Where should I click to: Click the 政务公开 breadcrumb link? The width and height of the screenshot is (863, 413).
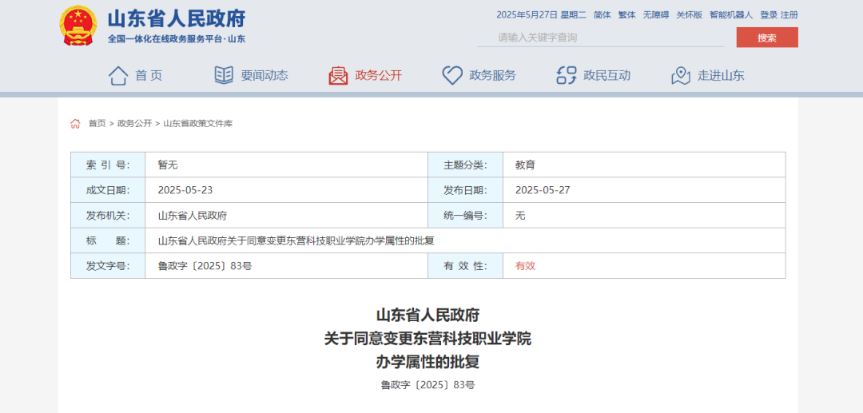[x=134, y=124]
